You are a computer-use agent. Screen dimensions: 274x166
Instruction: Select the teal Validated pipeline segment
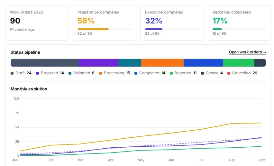[130, 63]
